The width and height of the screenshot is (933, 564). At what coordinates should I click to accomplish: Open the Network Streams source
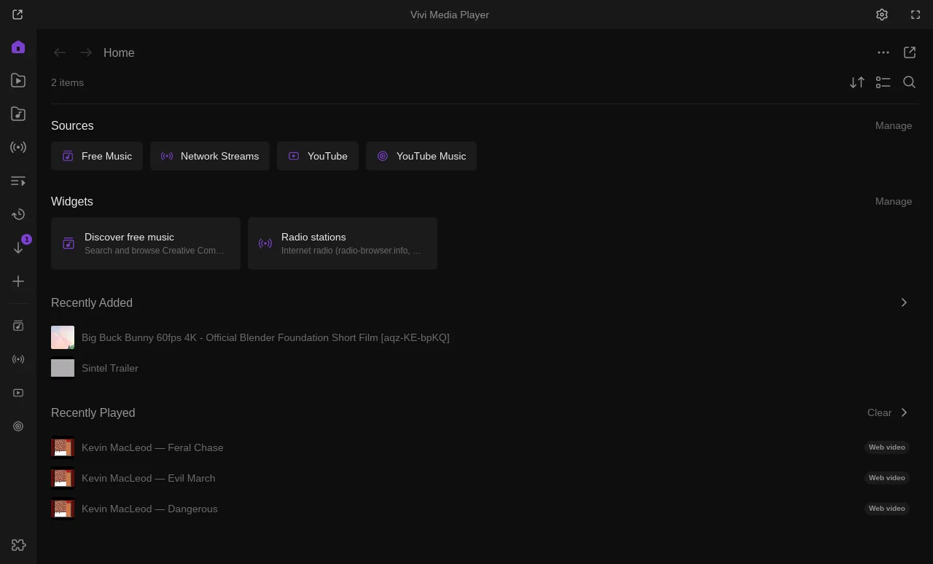click(210, 156)
